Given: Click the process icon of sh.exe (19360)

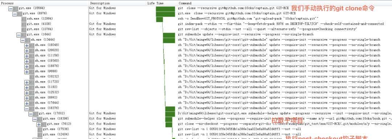Looking at the screenshot, I should [32, 61].
